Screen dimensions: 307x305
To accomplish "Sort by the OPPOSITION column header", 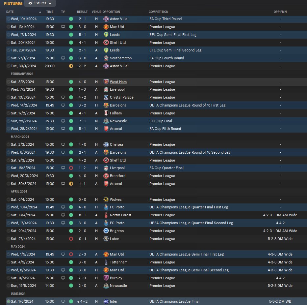I will [x=111, y=12].
